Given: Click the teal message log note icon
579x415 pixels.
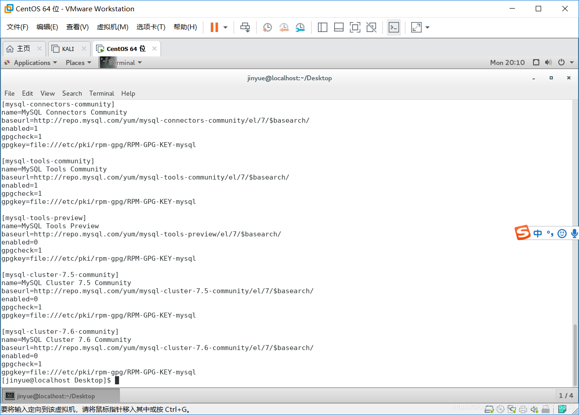Looking at the screenshot, I should pos(562,409).
